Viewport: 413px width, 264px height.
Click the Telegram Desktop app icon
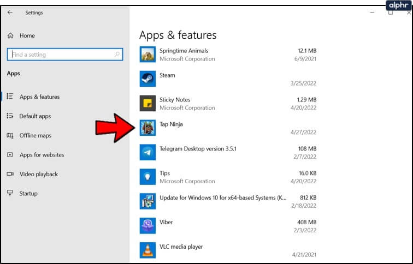coord(147,152)
